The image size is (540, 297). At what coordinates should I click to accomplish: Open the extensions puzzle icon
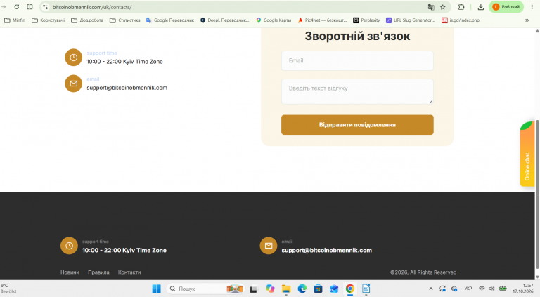[461, 7]
